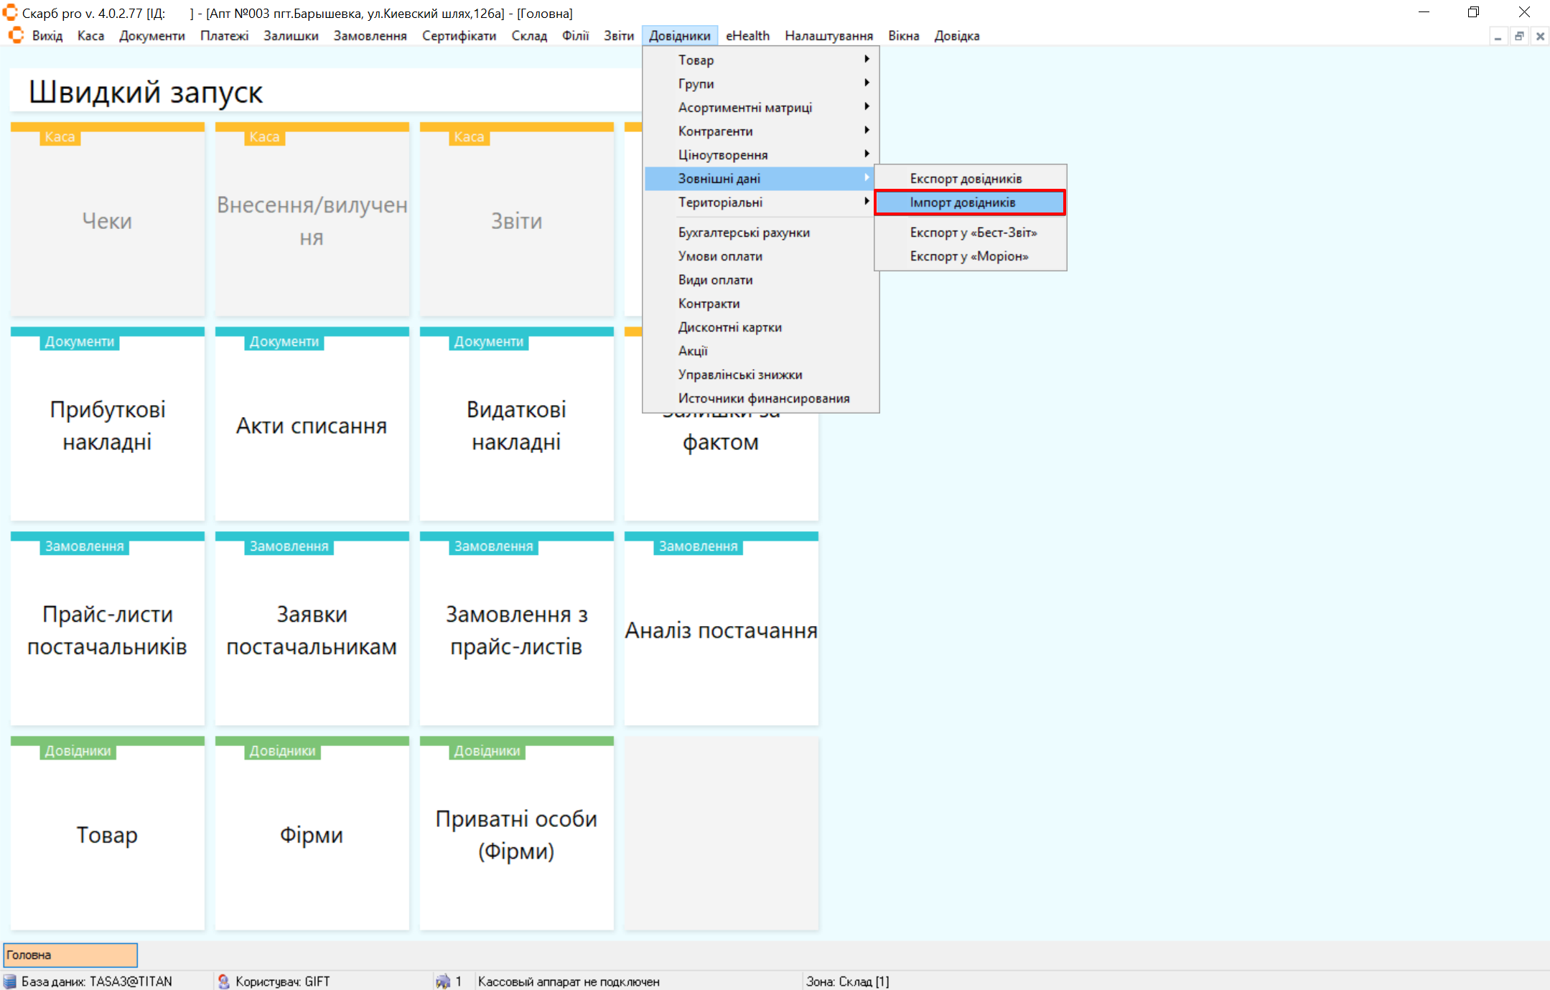The width and height of the screenshot is (1550, 990).
Task: Open the Аналіз постачання tile
Action: (721, 630)
